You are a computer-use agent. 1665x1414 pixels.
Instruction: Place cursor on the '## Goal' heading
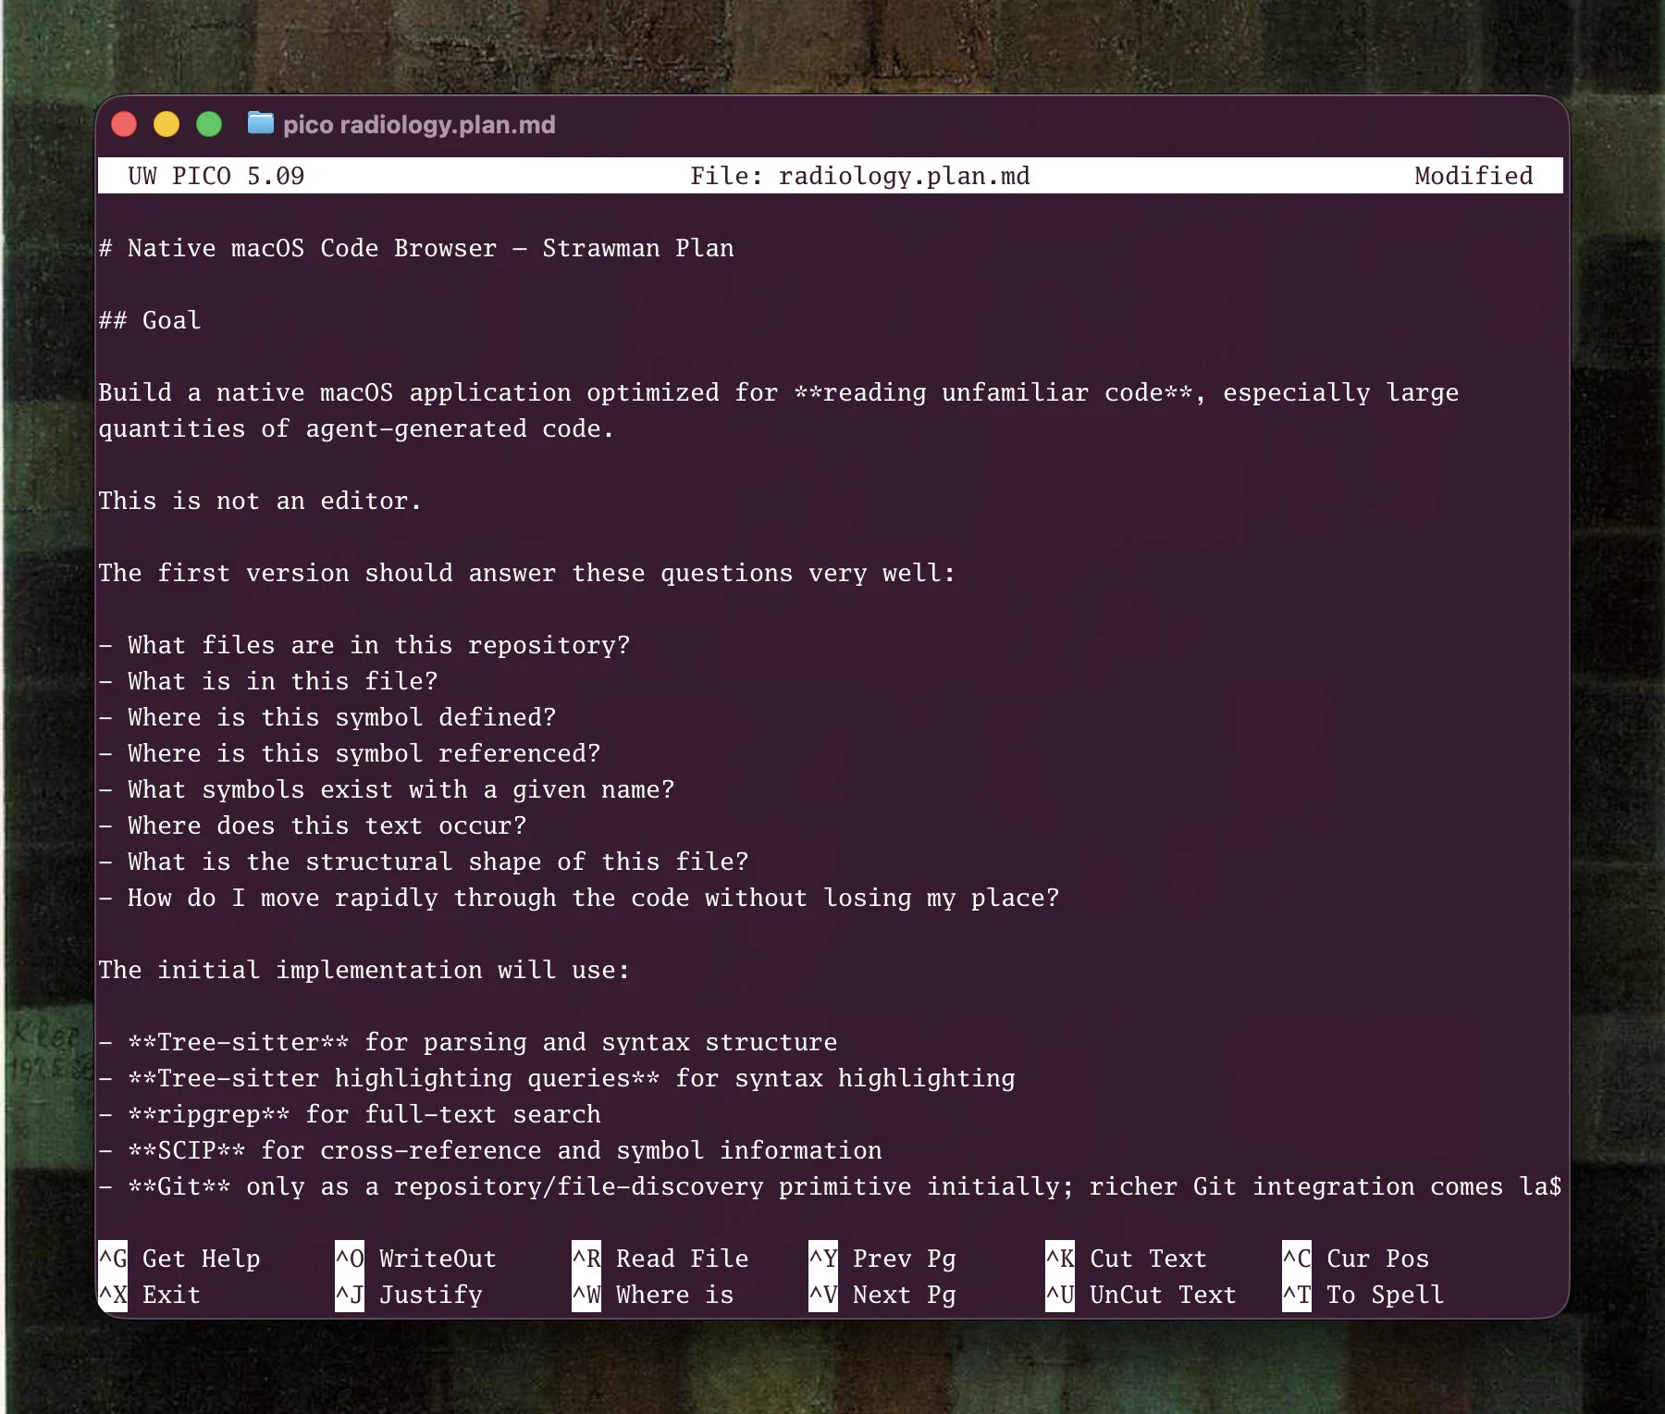click(150, 320)
